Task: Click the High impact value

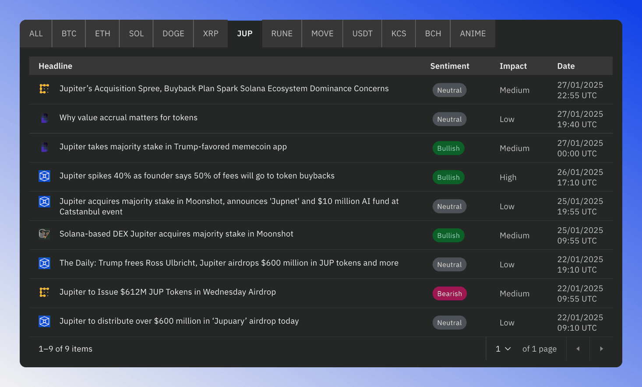Action: (508, 178)
